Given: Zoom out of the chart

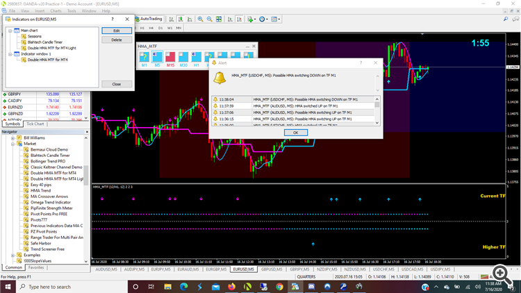Looking at the screenshot, I should 210,19.
